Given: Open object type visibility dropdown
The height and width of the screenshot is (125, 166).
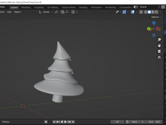Looking at the screenshot, I should [118, 12].
